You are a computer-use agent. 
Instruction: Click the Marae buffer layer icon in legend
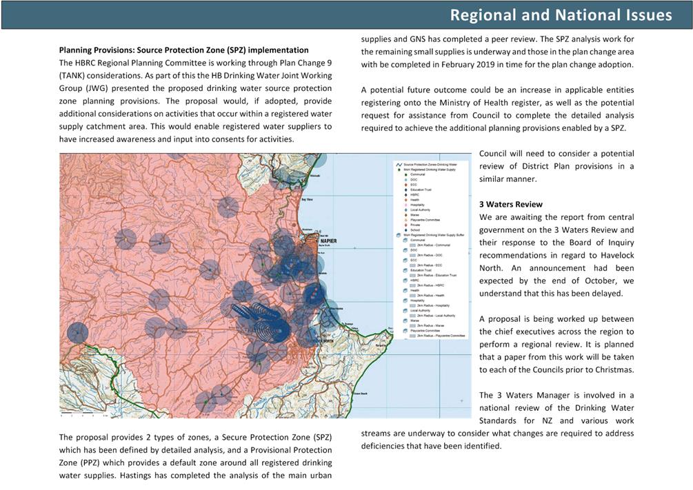(405, 320)
